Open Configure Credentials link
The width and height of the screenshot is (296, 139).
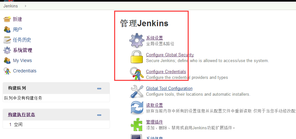[x=166, y=71]
